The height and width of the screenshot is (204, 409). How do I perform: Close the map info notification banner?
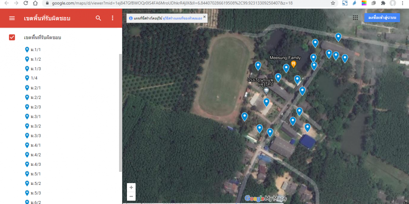204,17
